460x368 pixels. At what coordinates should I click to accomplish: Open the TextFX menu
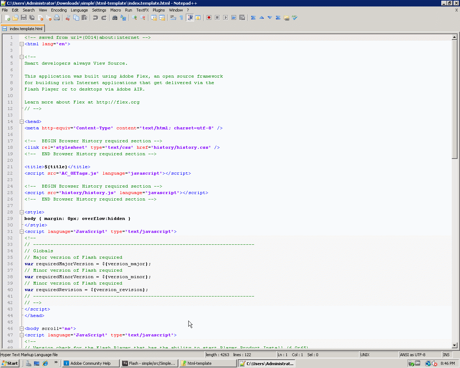tap(142, 10)
